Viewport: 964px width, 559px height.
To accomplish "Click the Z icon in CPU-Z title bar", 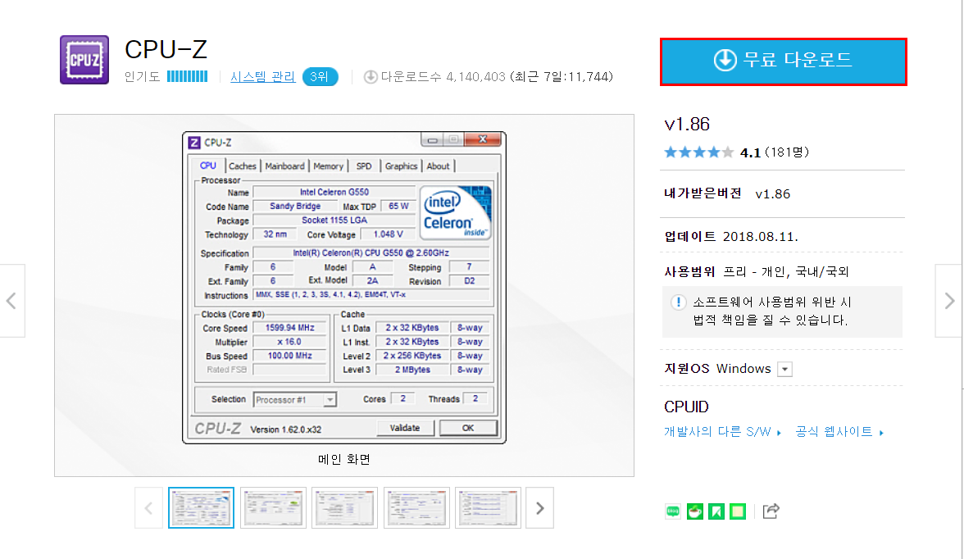I will 194,143.
